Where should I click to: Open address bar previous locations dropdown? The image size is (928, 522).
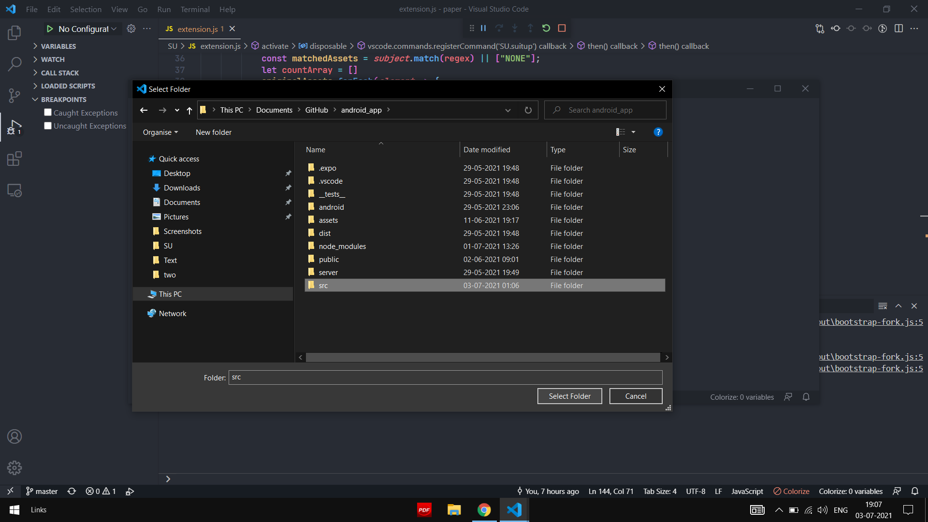click(507, 110)
